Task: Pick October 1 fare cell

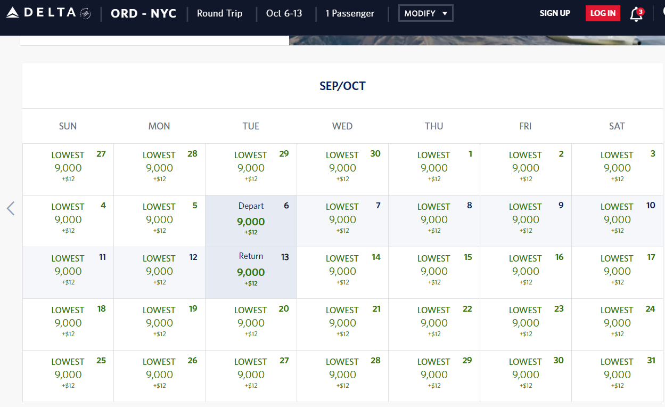Action: coord(434,168)
